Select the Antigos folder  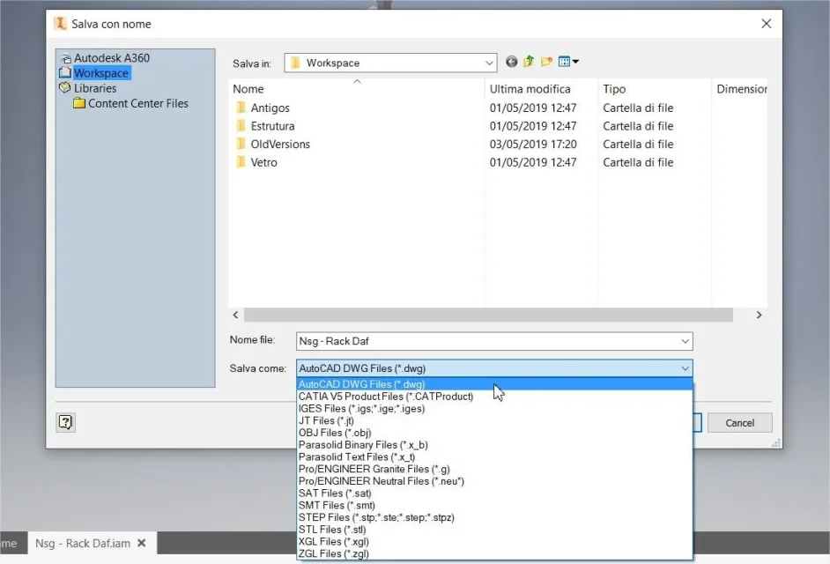point(270,108)
